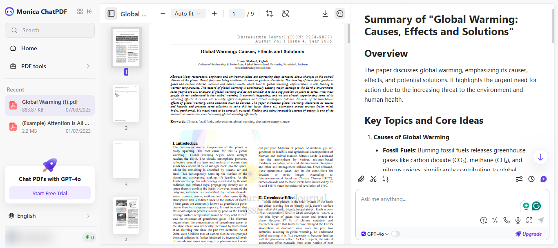The width and height of the screenshot is (558, 248).
Task: Click the Start Free Trial button
Action: point(50,193)
